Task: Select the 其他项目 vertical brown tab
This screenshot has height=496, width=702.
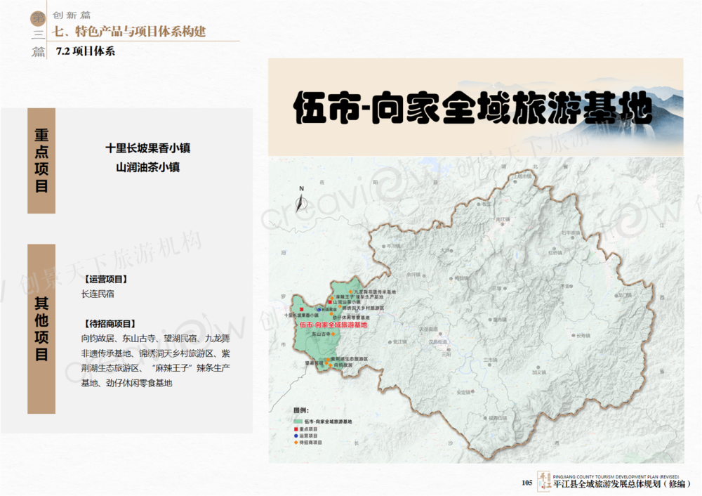Action: 41,329
